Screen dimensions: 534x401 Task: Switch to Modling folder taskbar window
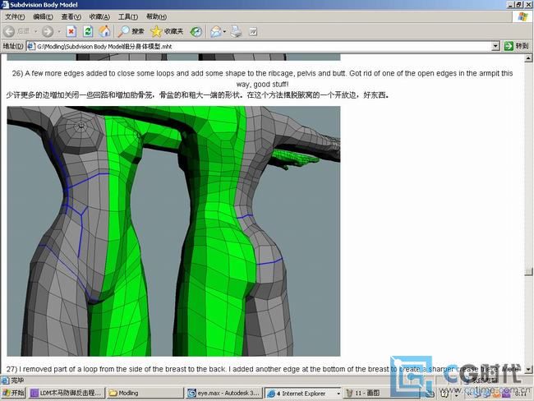click(x=145, y=393)
